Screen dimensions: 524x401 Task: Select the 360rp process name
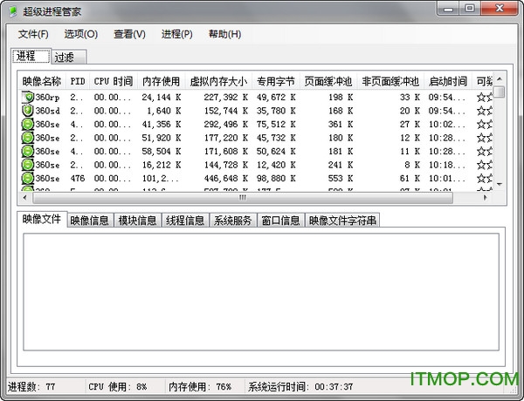click(x=47, y=98)
